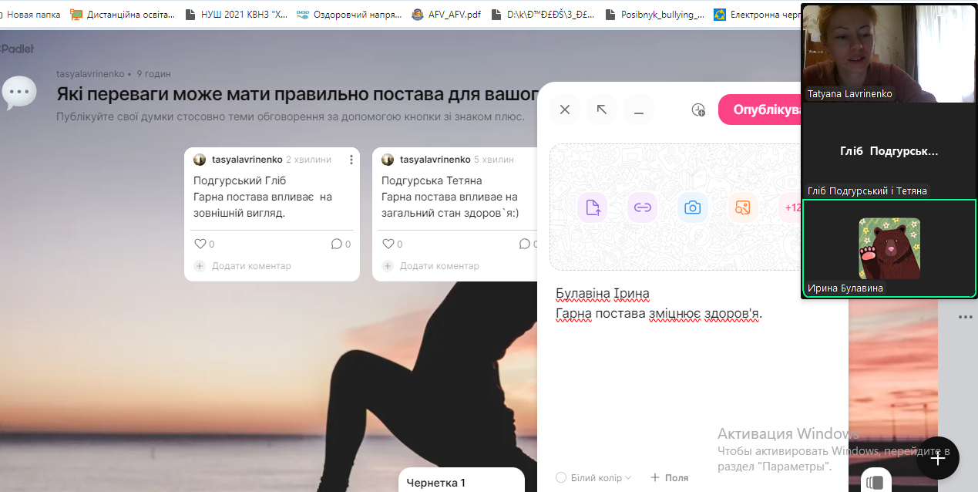Image resolution: width=978 pixels, height=492 pixels.
Task: Click the link attachment icon
Action: point(642,207)
